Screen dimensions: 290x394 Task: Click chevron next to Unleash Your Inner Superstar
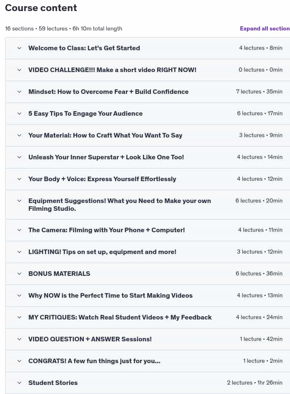(x=19, y=157)
